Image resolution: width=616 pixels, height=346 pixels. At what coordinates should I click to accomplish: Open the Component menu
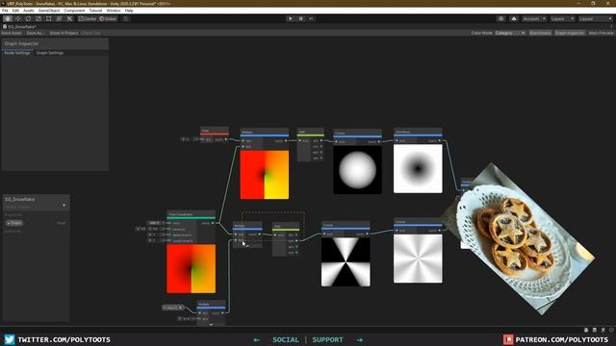(74, 11)
